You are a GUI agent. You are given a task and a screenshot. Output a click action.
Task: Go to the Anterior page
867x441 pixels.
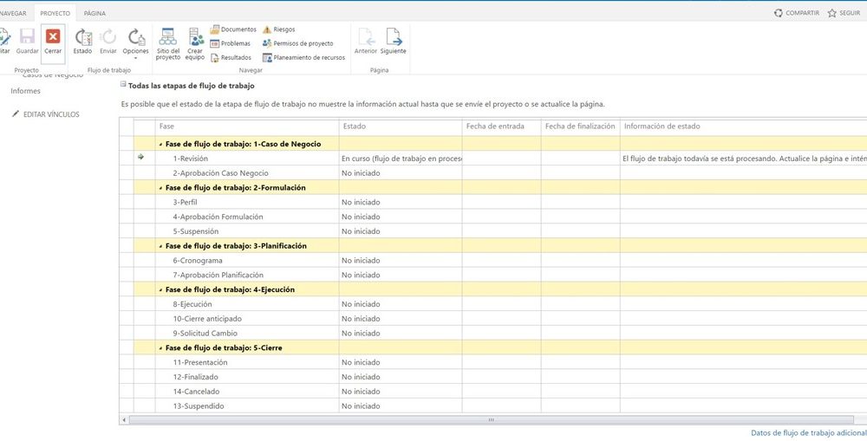[366, 42]
